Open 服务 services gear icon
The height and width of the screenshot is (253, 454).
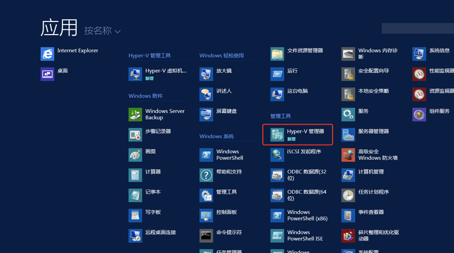coord(348,115)
